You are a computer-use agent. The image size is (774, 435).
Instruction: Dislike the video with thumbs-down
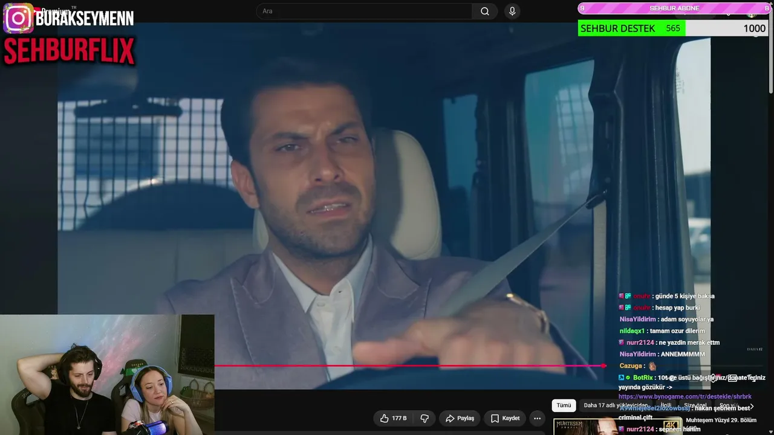point(424,418)
